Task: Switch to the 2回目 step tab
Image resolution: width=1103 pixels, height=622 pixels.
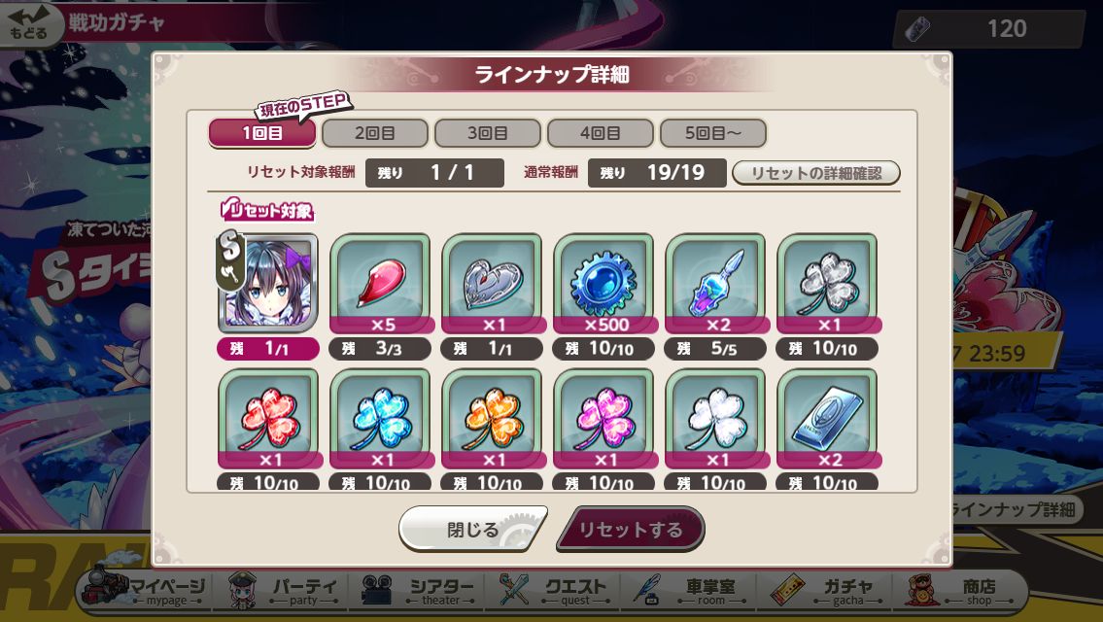Action: [375, 133]
